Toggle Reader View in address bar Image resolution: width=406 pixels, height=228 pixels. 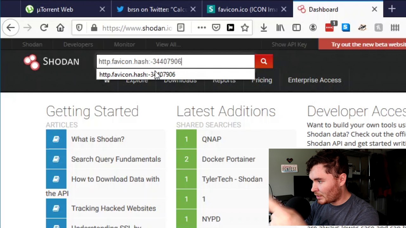pyautogui.click(x=181, y=28)
